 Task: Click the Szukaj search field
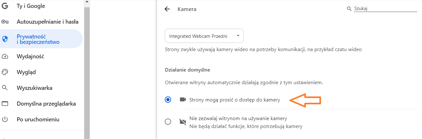coord(385,9)
